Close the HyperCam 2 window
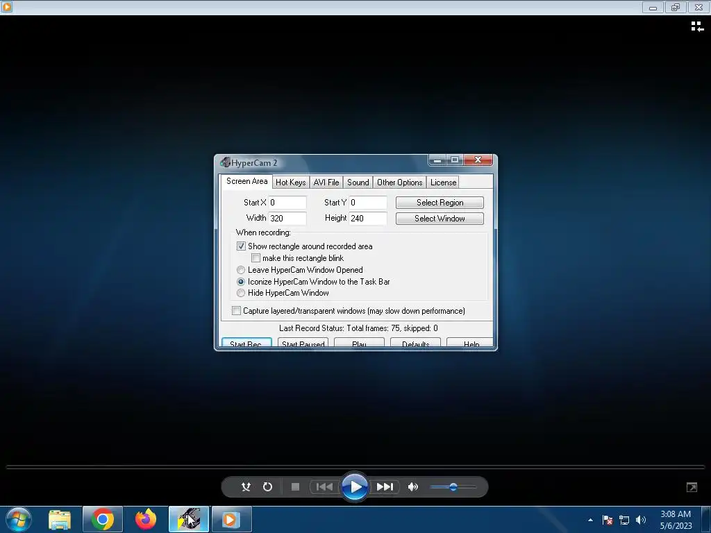The height and width of the screenshot is (533, 711). pos(478,160)
